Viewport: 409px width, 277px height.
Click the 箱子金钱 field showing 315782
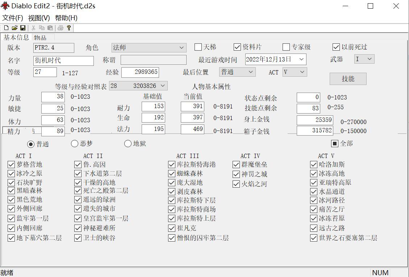[x=315, y=131]
